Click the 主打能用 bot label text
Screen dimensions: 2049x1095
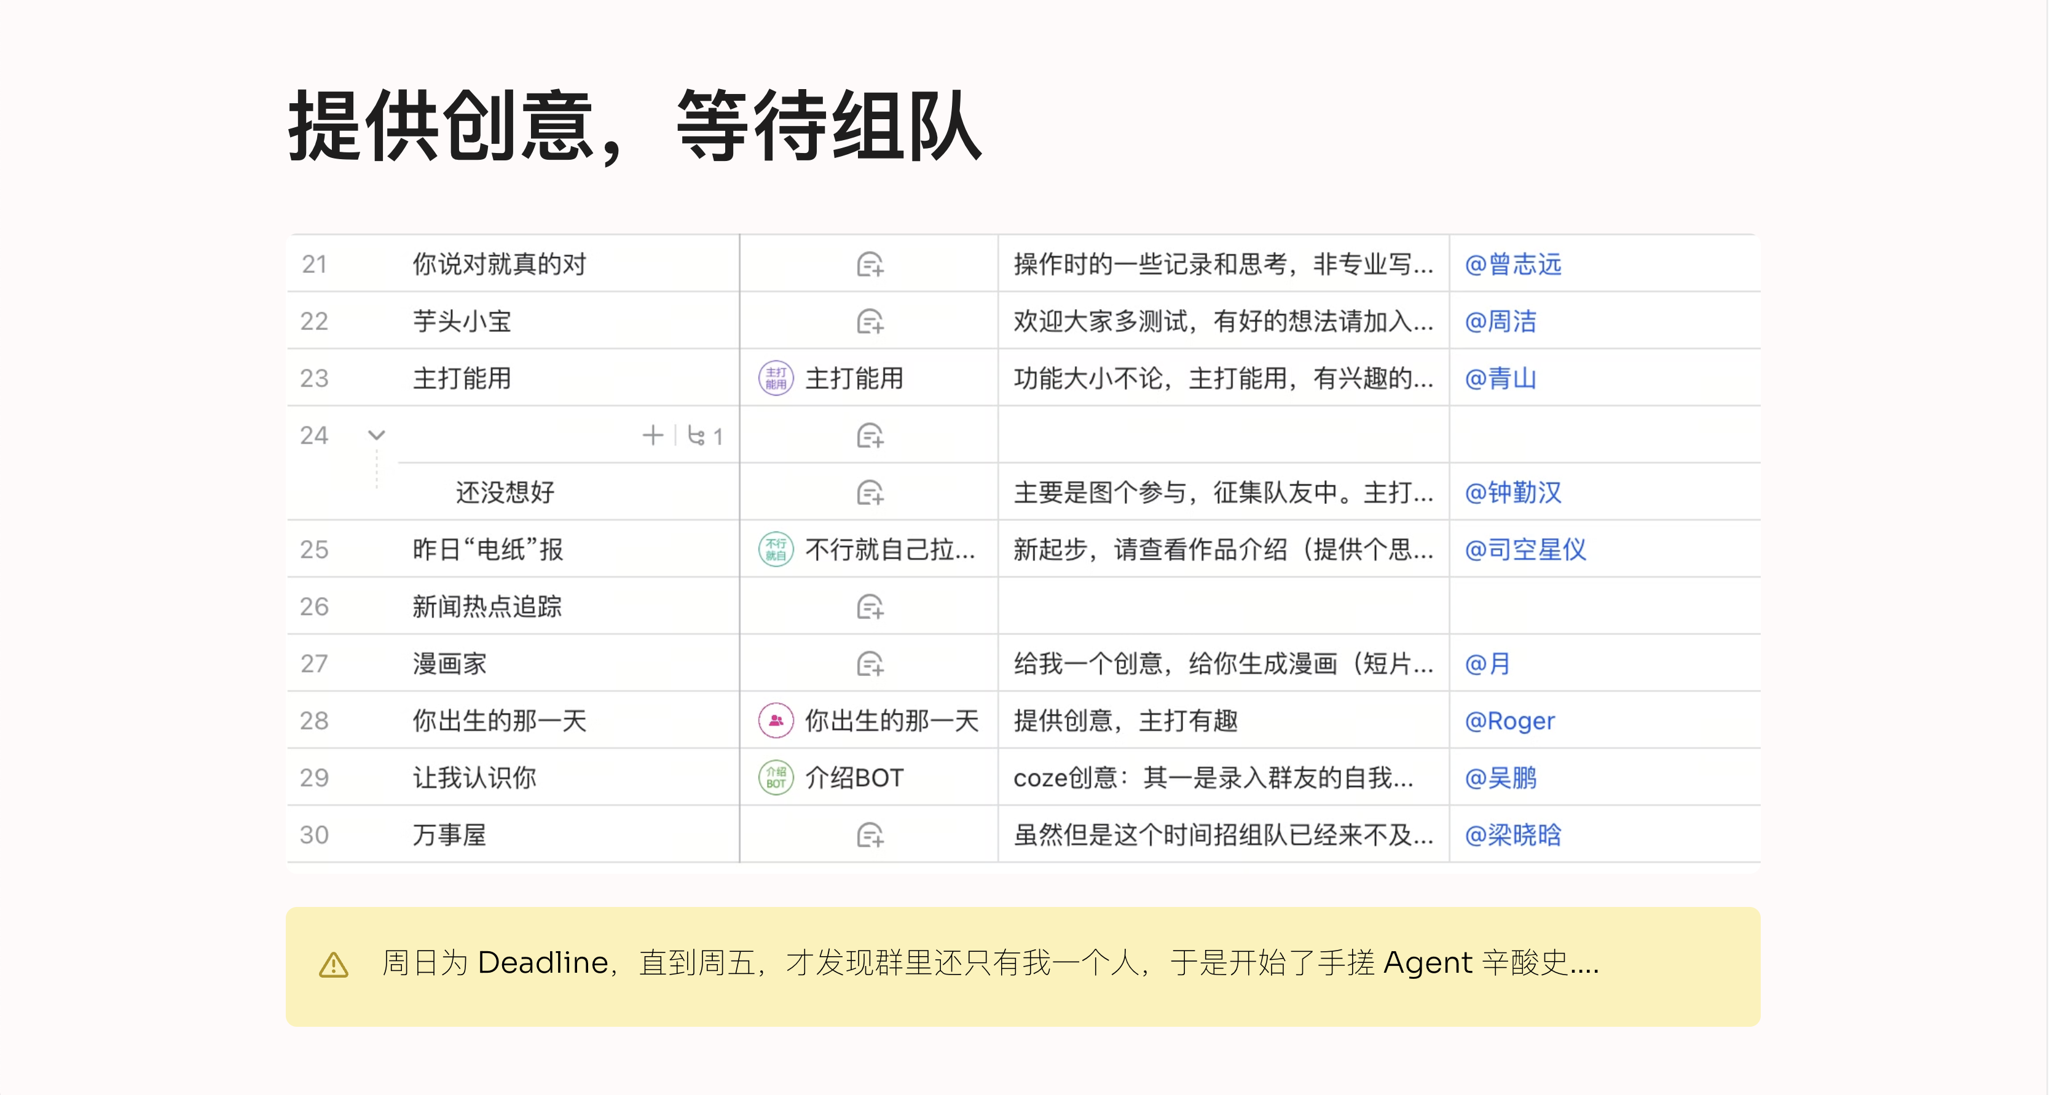(x=854, y=379)
